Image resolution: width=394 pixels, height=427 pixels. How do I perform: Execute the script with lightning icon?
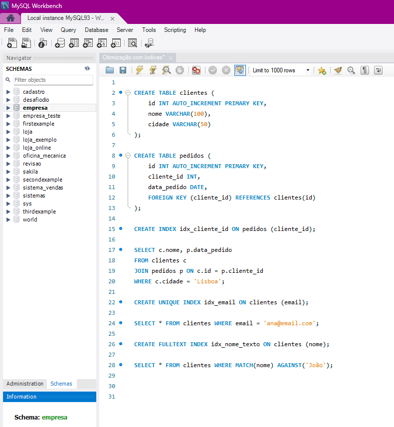(140, 70)
